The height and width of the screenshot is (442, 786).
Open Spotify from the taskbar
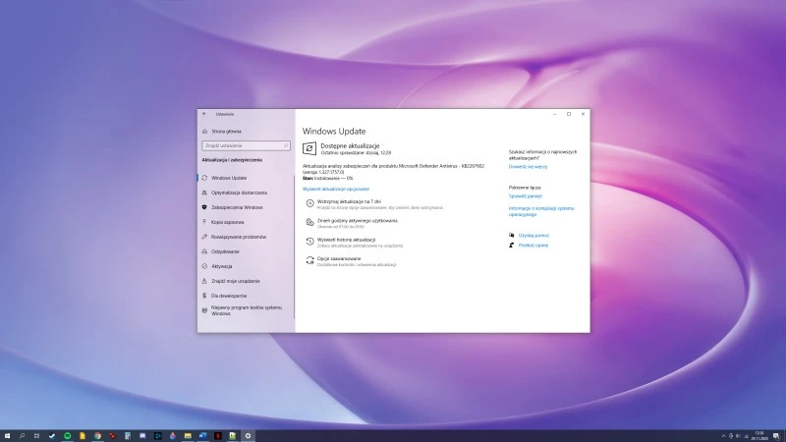point(67,436)
